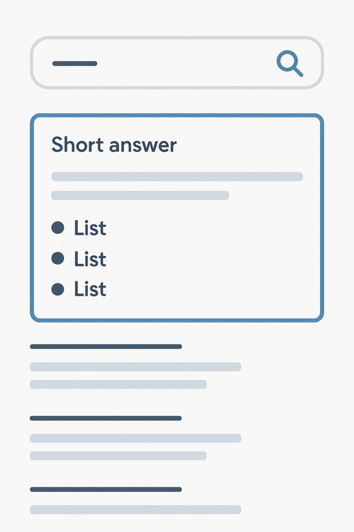354x532 pixels.
Task: Click first result's shorter gray snippet line
Action: tap(119, 384)
